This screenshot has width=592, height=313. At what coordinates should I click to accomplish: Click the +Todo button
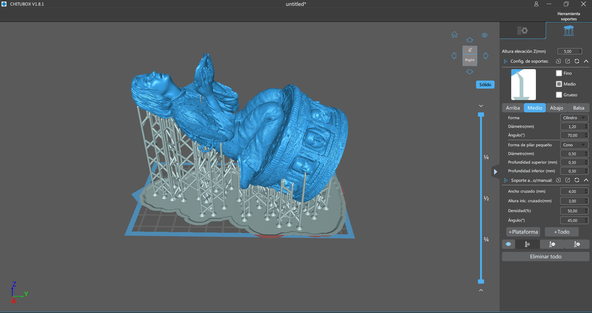click(562, 232)
